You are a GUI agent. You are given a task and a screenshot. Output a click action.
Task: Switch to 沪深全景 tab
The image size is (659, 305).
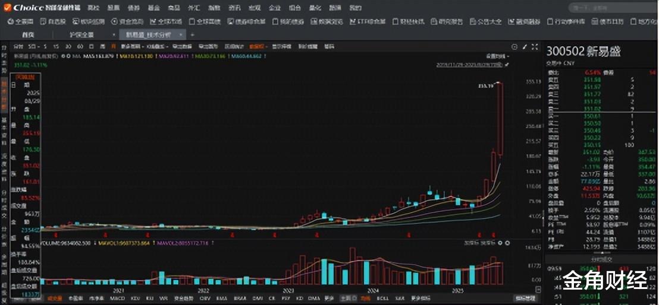83,35
